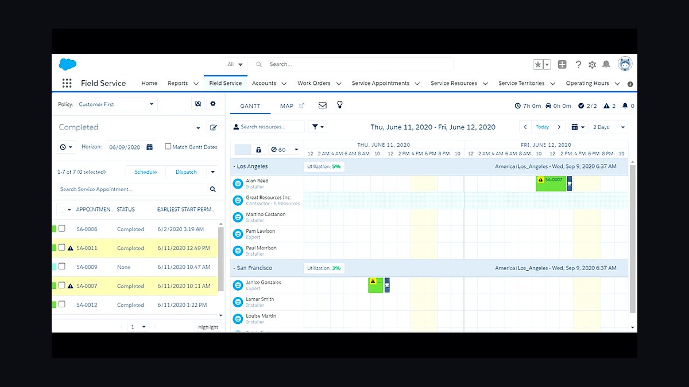This screenshot has width=689, height=387.
Task: Toggle the select-all header checkbox
Action: point(61,209)
